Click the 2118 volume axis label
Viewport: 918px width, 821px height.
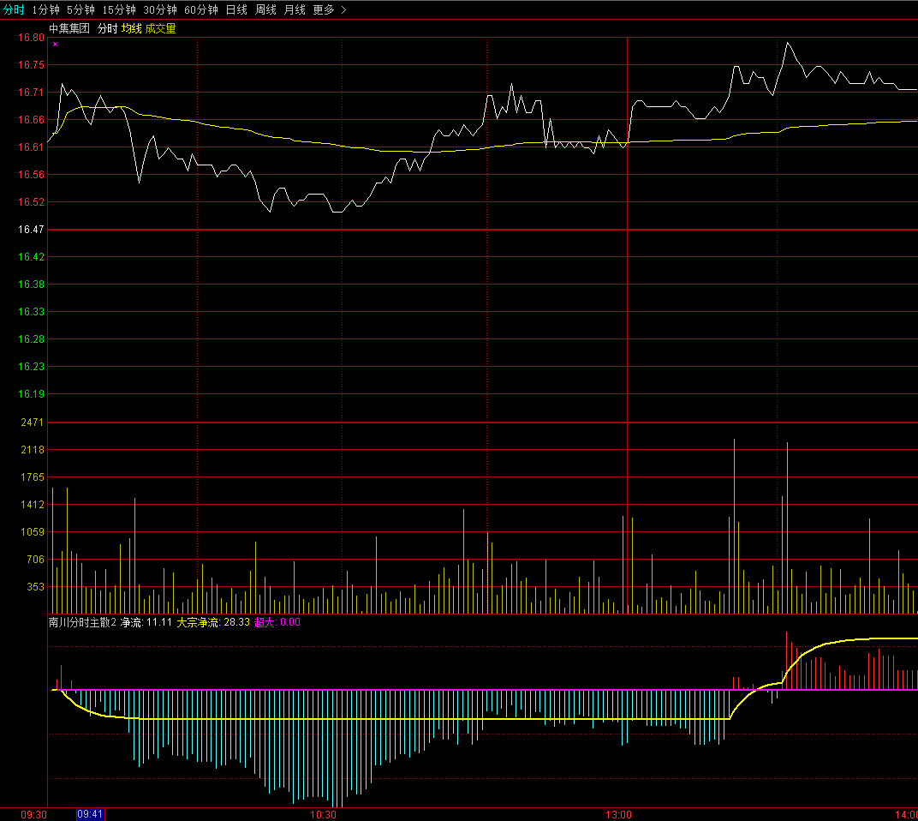tap(33, 449)
